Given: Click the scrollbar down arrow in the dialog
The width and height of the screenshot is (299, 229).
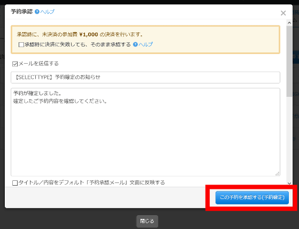Looking at the screenshot, I should click(x=289, y=183).
